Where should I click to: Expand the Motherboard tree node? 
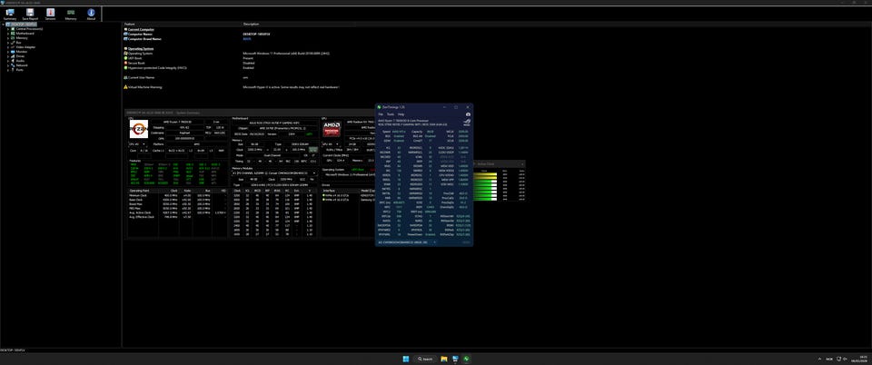tap(8, 33)
